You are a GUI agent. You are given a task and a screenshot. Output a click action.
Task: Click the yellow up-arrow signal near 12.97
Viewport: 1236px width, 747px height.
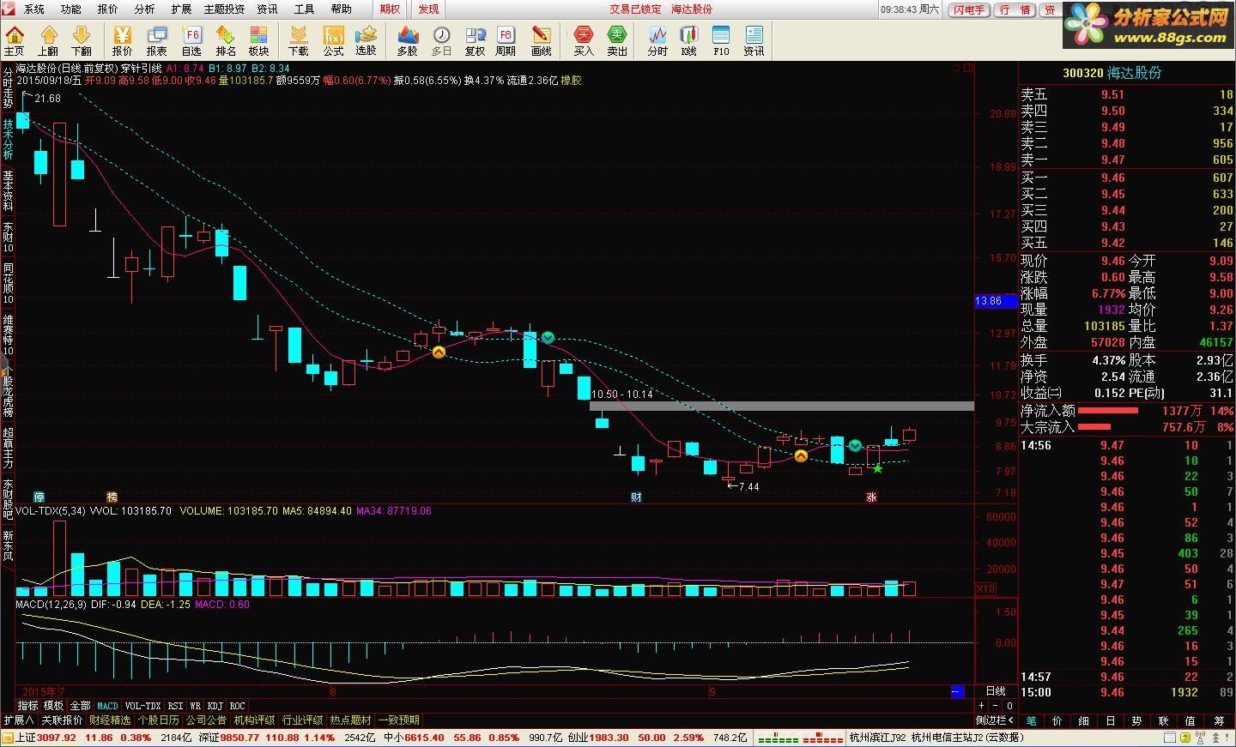coord(439,352)
